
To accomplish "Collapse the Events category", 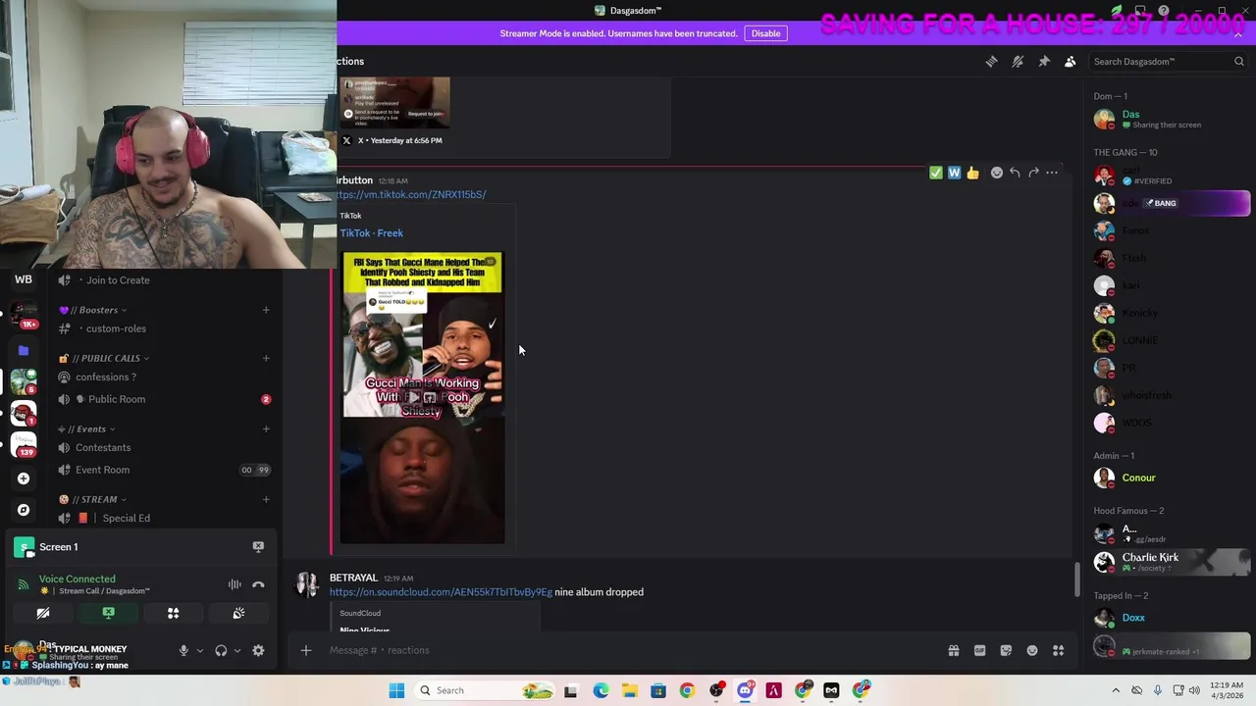I will coord(86,429).
